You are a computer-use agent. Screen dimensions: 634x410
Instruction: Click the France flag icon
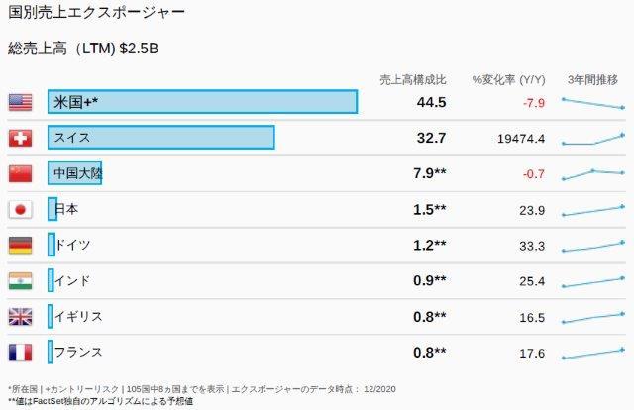click(x=20, y=352)
